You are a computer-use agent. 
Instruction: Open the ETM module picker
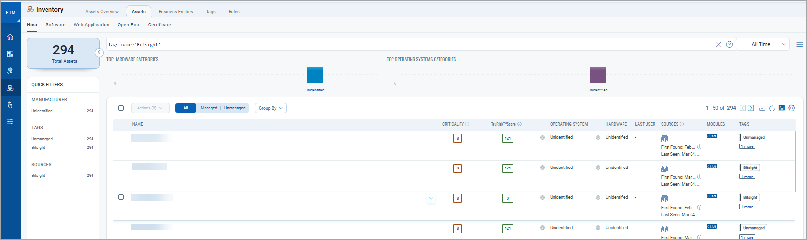coord(10,12)
